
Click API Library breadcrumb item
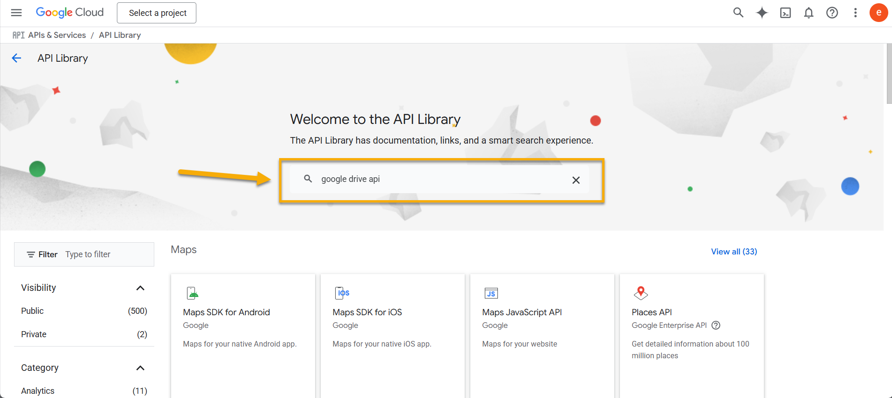pos(120,35)
